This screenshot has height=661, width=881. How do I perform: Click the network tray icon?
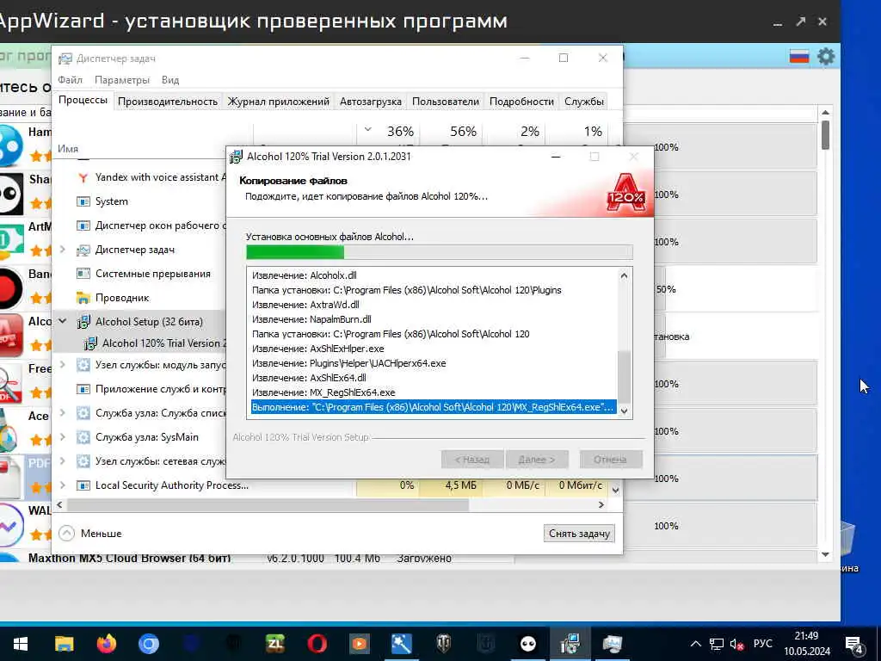(717, 644)
